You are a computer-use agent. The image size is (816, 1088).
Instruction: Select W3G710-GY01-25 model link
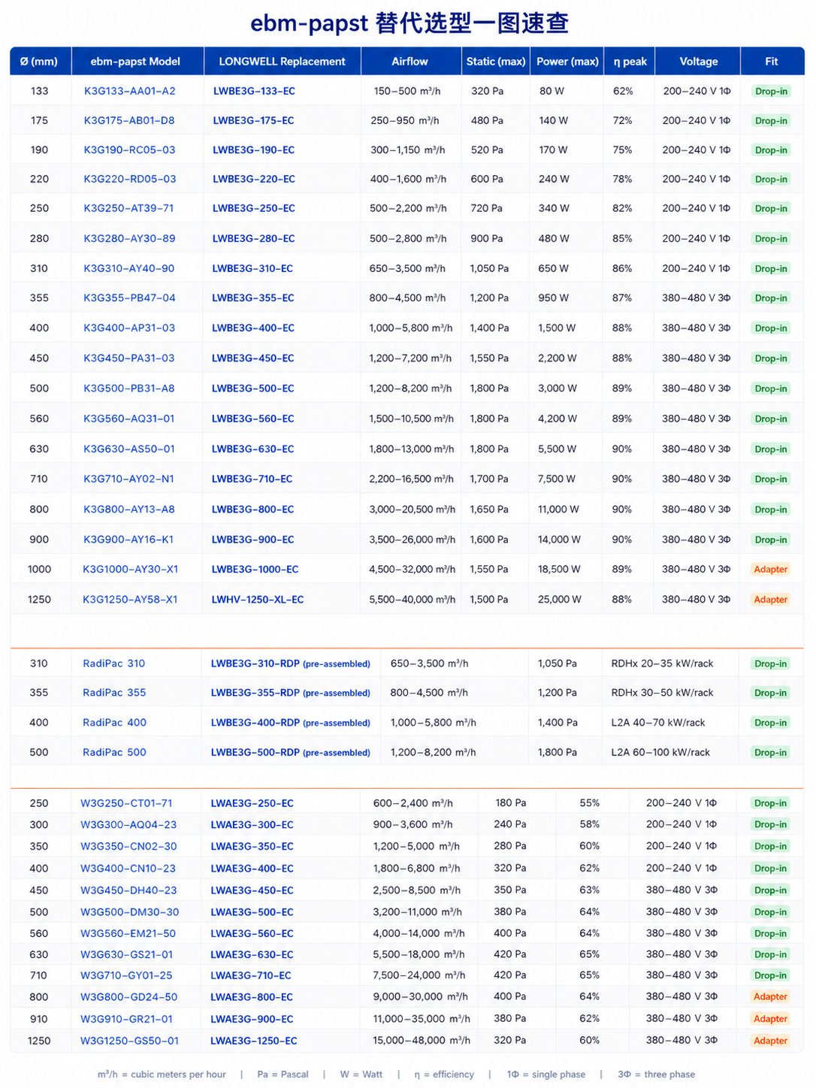pos(127,976)
